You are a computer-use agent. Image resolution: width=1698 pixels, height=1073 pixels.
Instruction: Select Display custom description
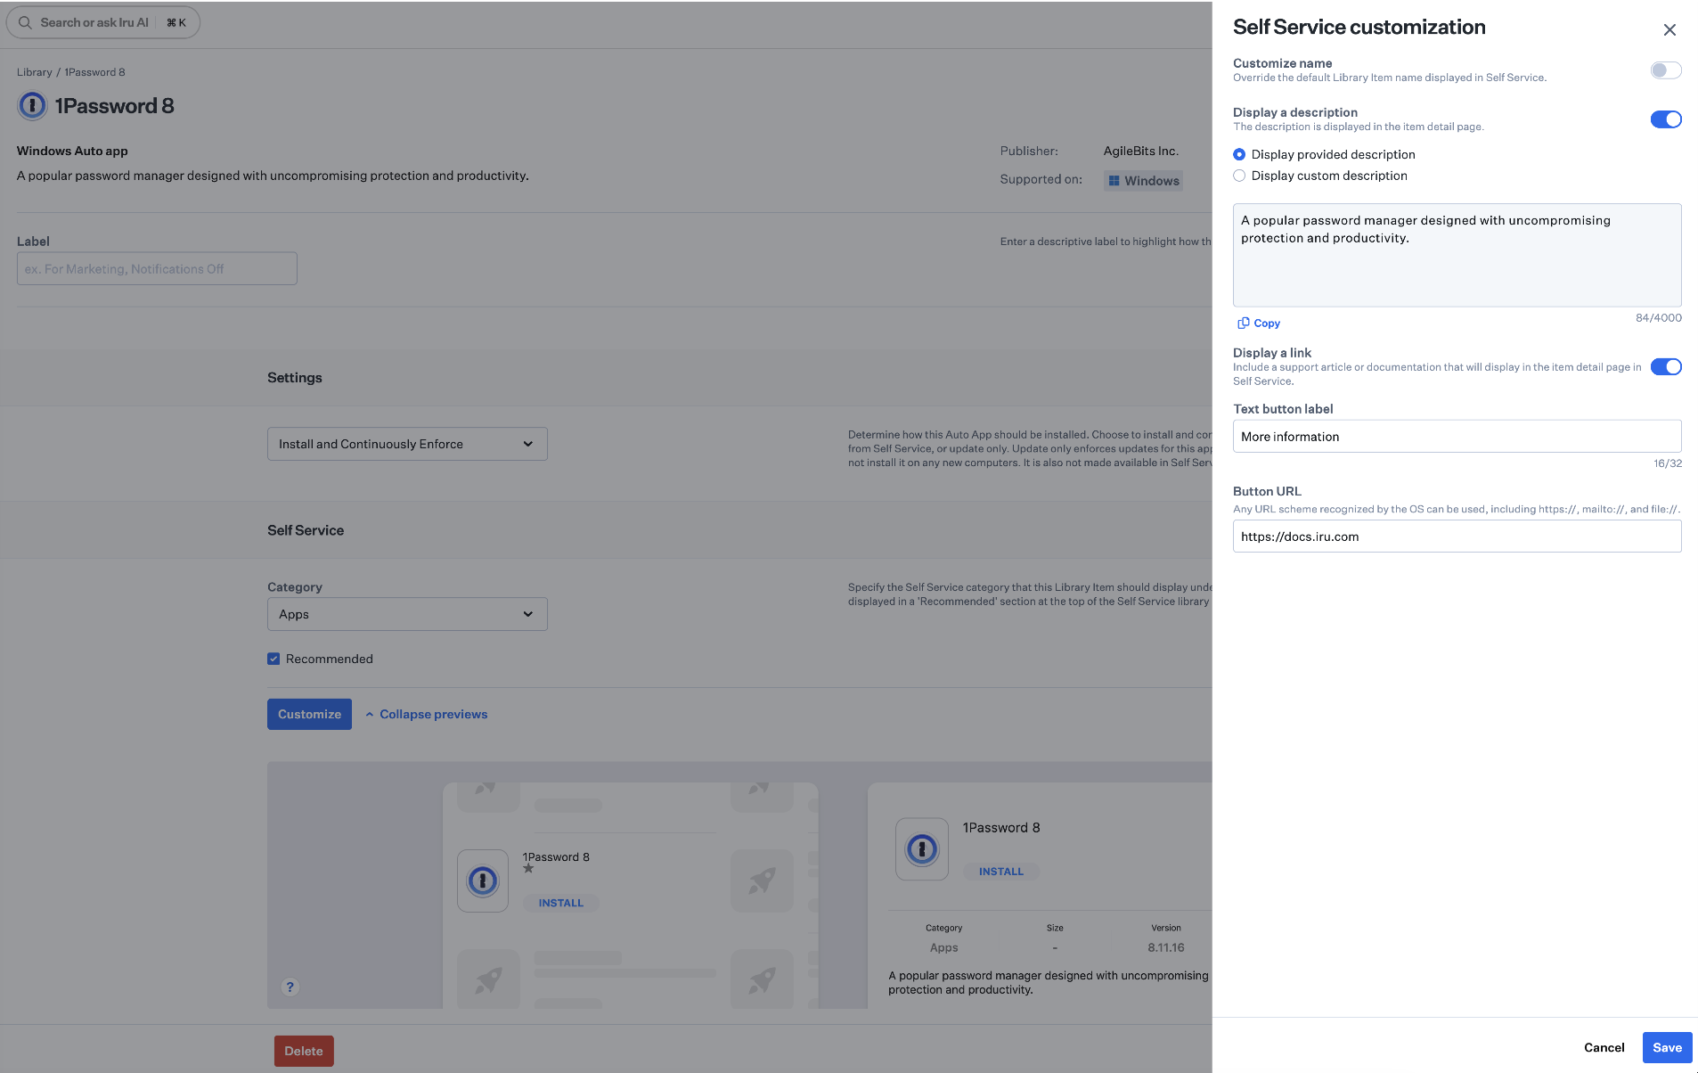[1239, 176]
